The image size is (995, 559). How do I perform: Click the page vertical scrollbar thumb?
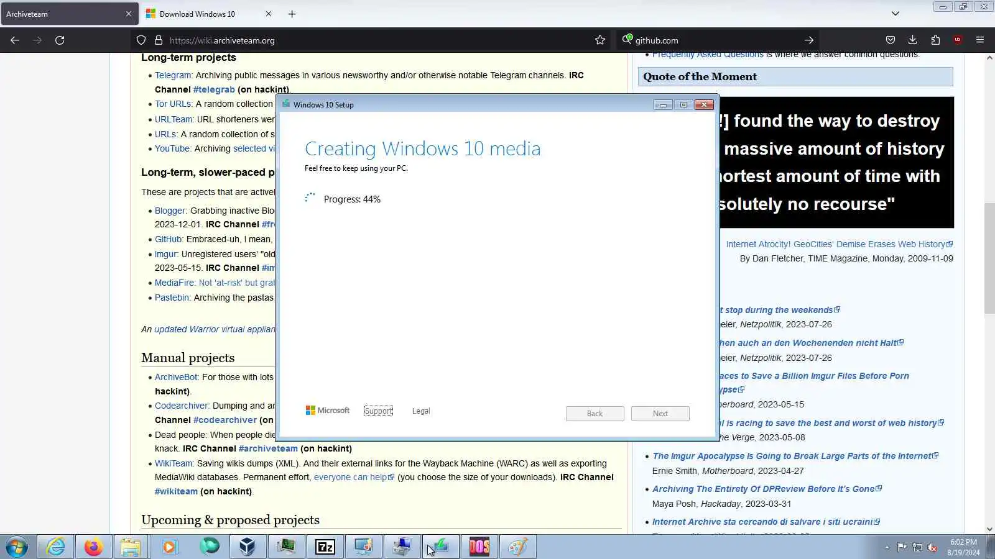(989, 258)
